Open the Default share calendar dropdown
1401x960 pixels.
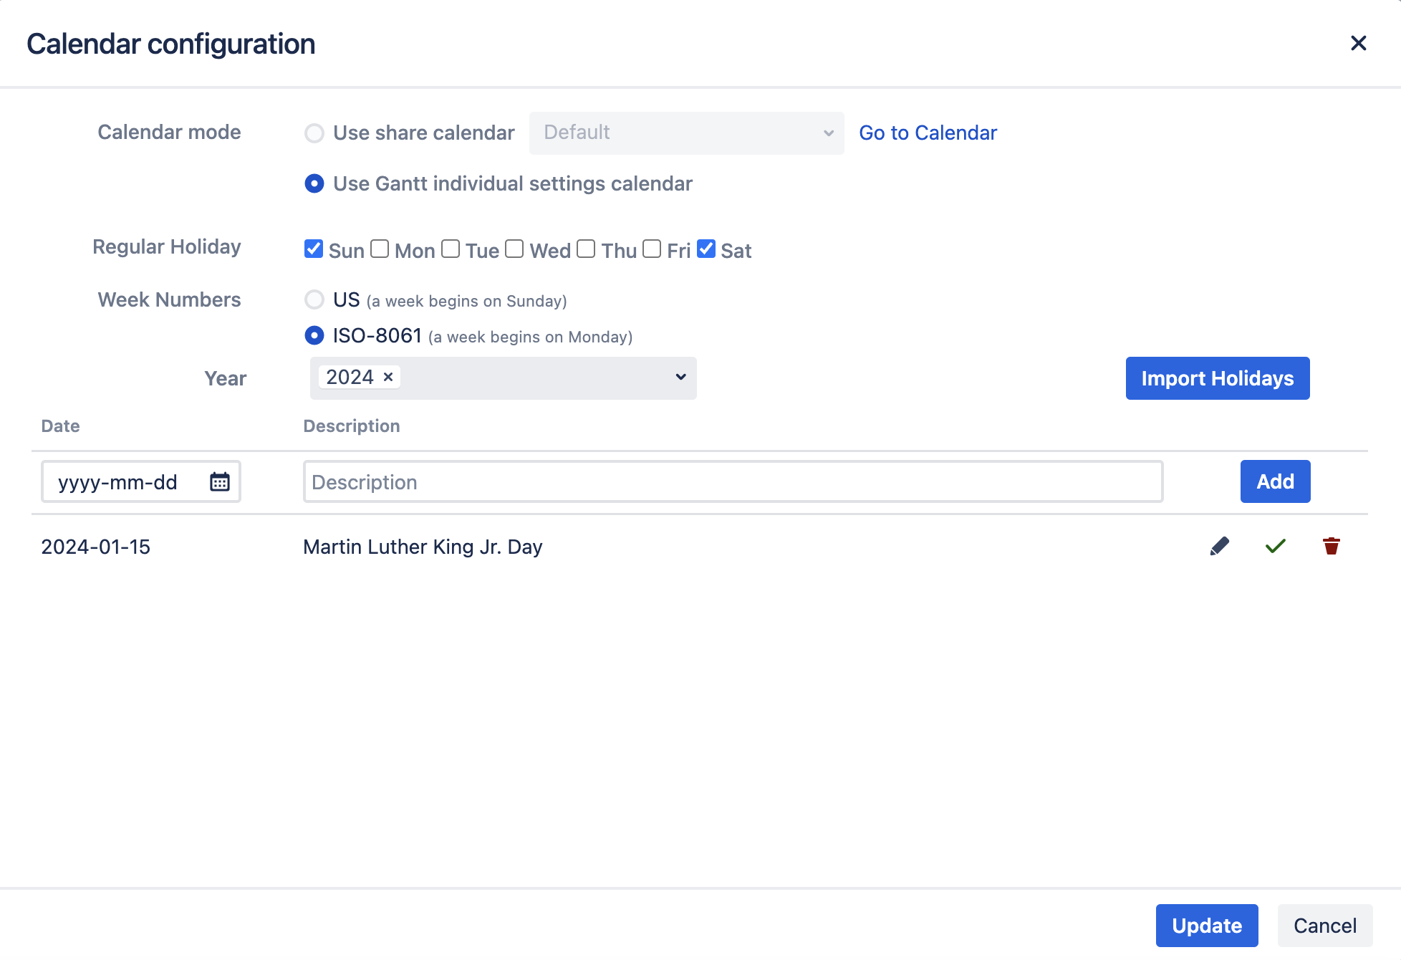point(686,133)
